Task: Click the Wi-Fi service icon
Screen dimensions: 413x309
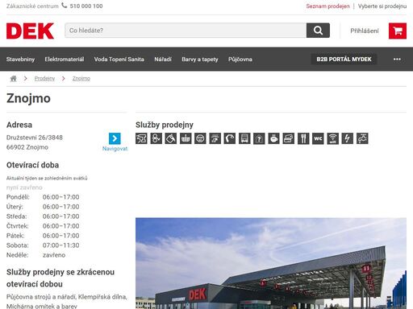Action: tap(332, 138)
